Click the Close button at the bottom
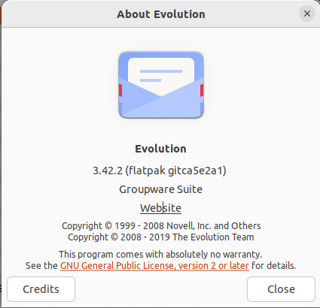320x308 pixels. pyautogui.click(x=281, y=289)
